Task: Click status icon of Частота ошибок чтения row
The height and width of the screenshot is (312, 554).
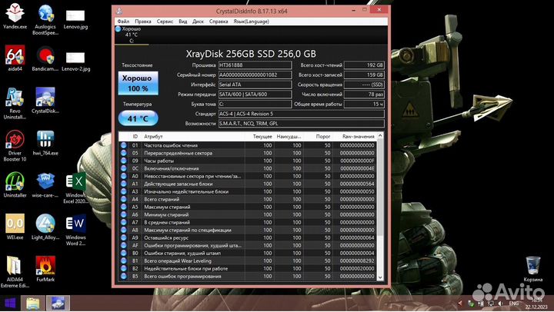Action: point(124,145)
